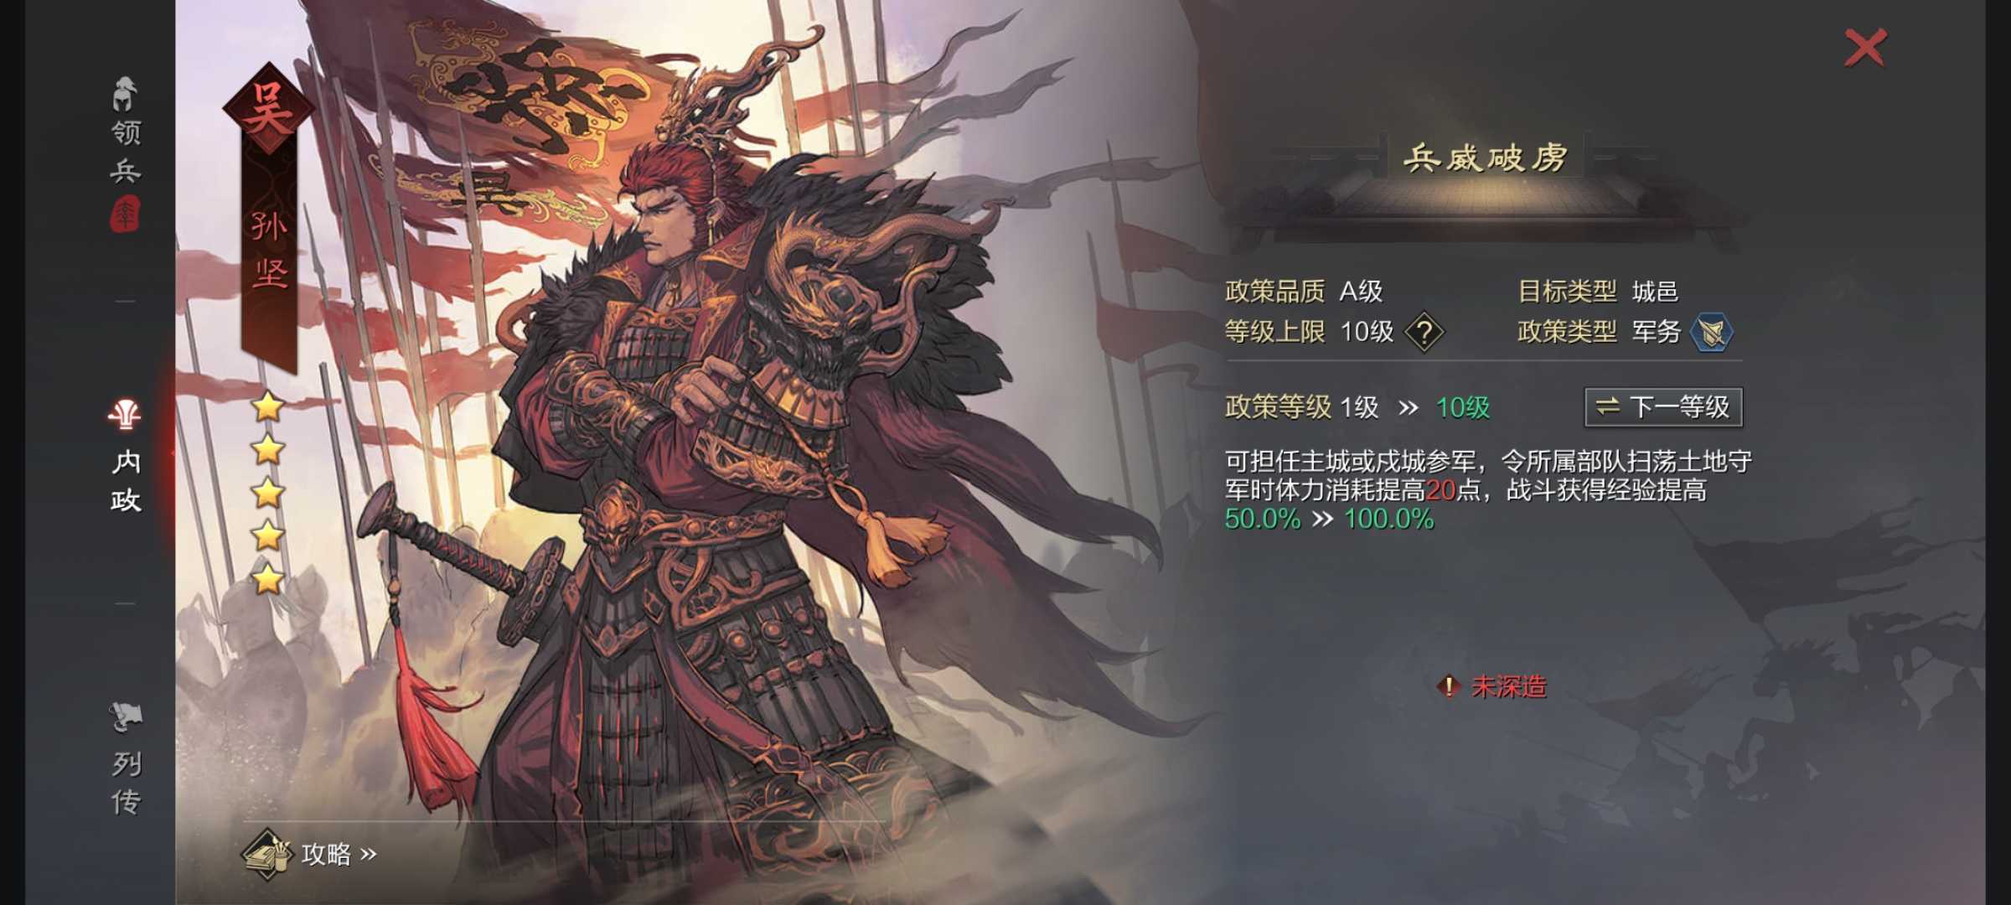This screenshot has height=905, width=2011.
Task: Click the 孙坚 name banner
Action: pos(269,250)
